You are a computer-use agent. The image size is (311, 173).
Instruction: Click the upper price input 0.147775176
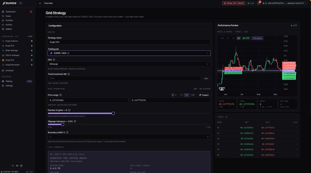170,100
